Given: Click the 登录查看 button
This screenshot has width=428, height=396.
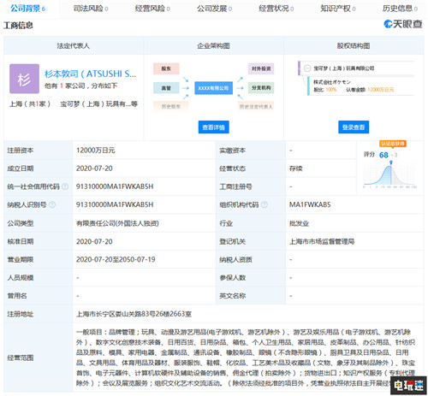Looking at the screenshot, I should [x=354, y=127].
